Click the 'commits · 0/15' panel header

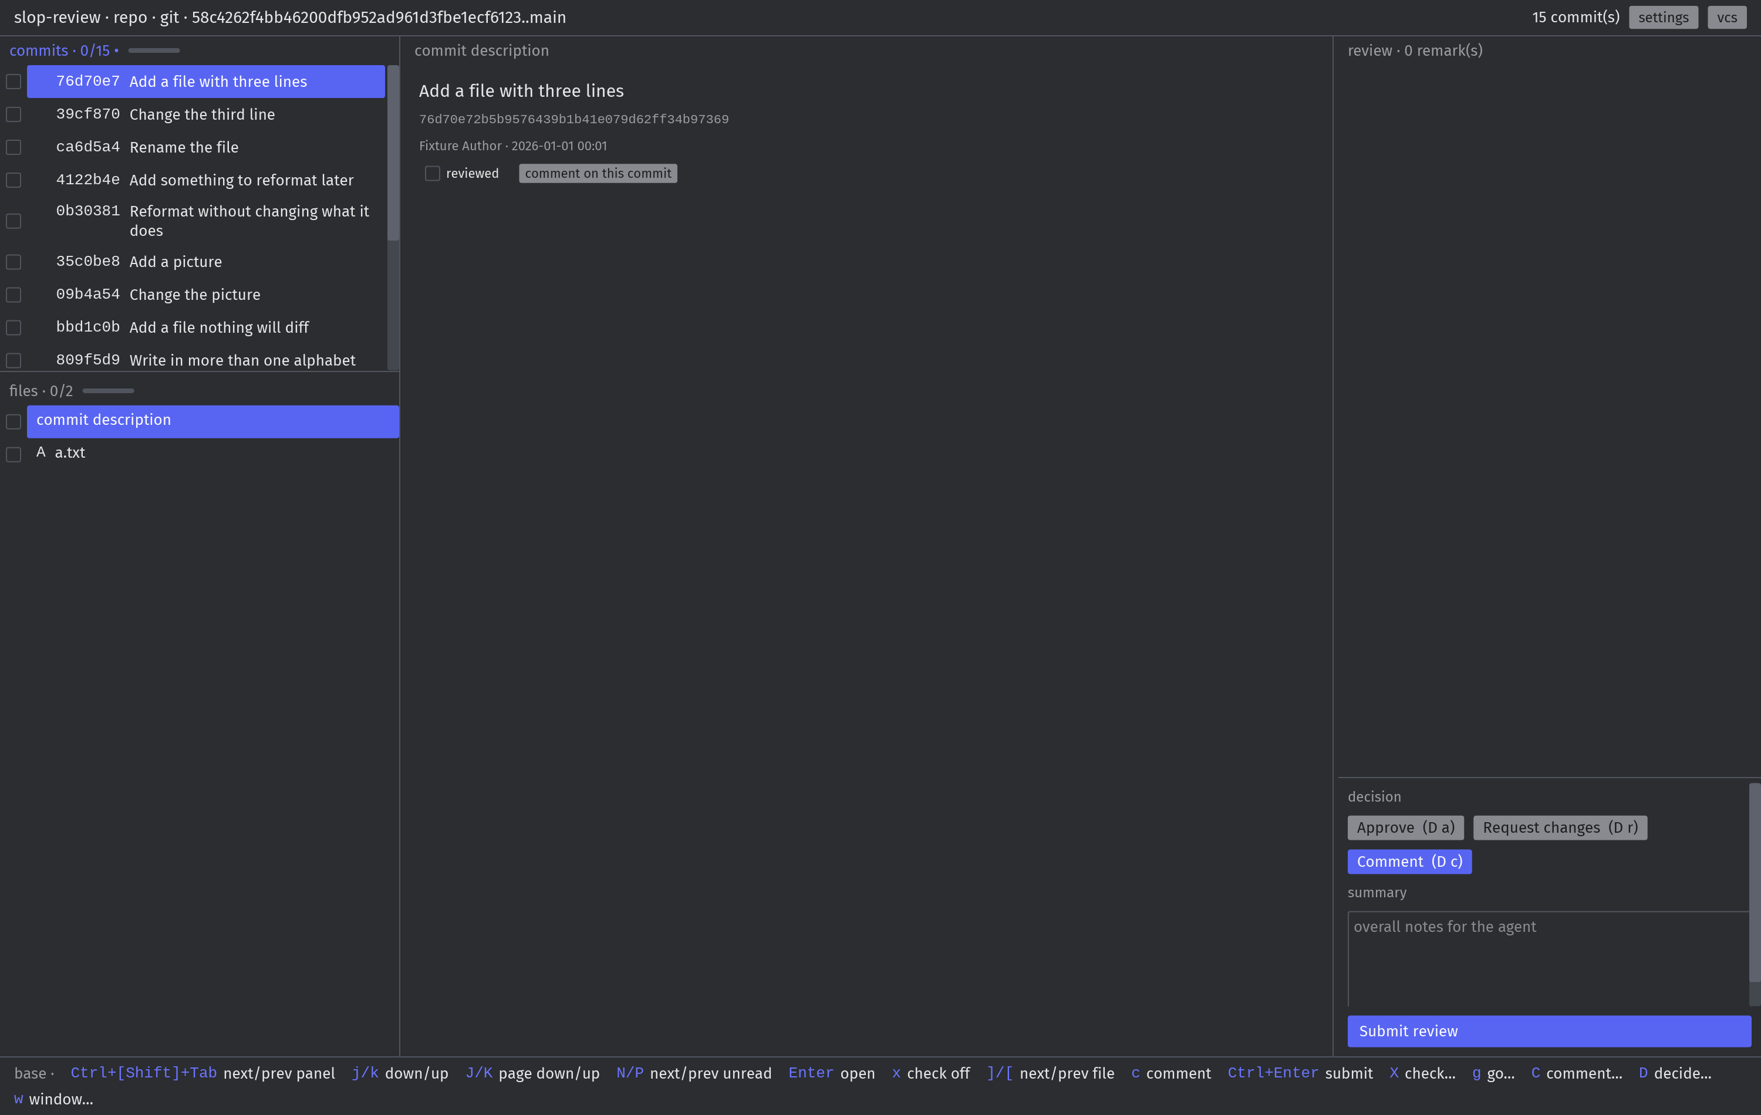pos(65,50)
